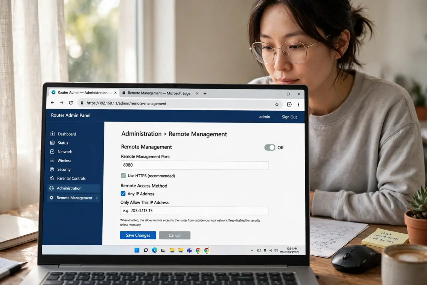Uncheck the Any IP Address checkbox

123,194
